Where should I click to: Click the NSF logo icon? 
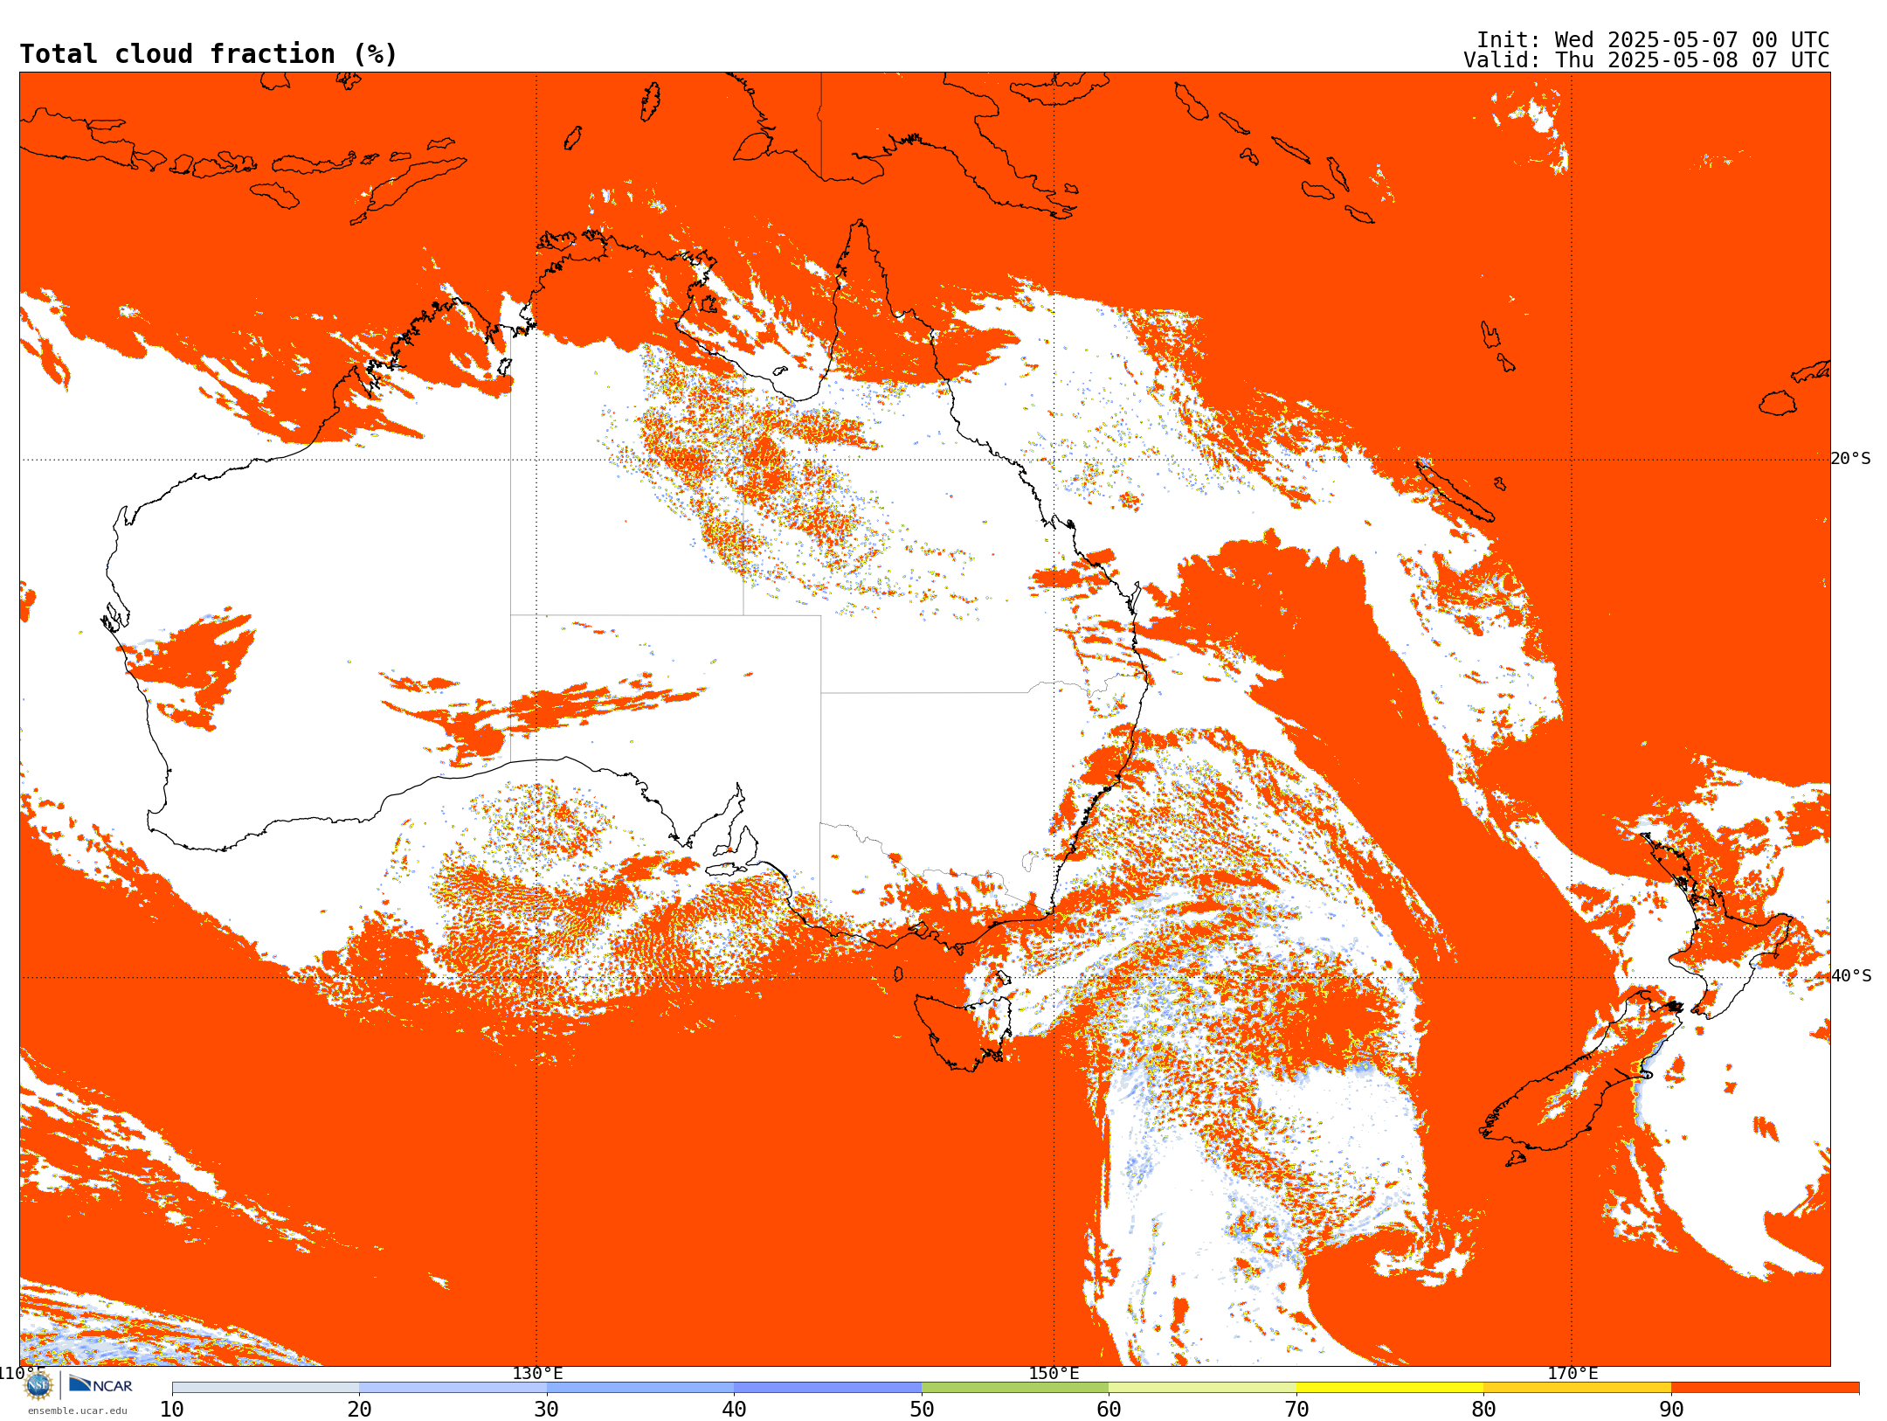coord(38,1385)
